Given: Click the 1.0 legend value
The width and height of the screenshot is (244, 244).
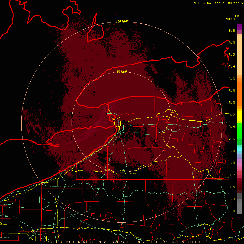Looking at the screenshot, I should (x=232, y=163).
